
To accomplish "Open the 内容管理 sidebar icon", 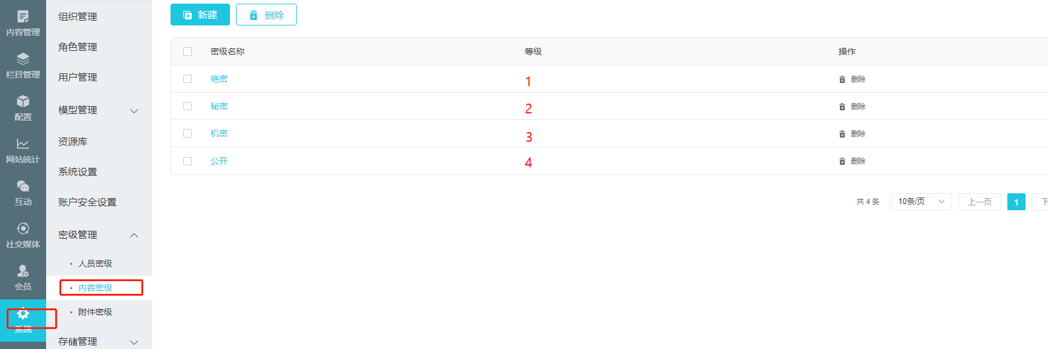I will (23, 17).
